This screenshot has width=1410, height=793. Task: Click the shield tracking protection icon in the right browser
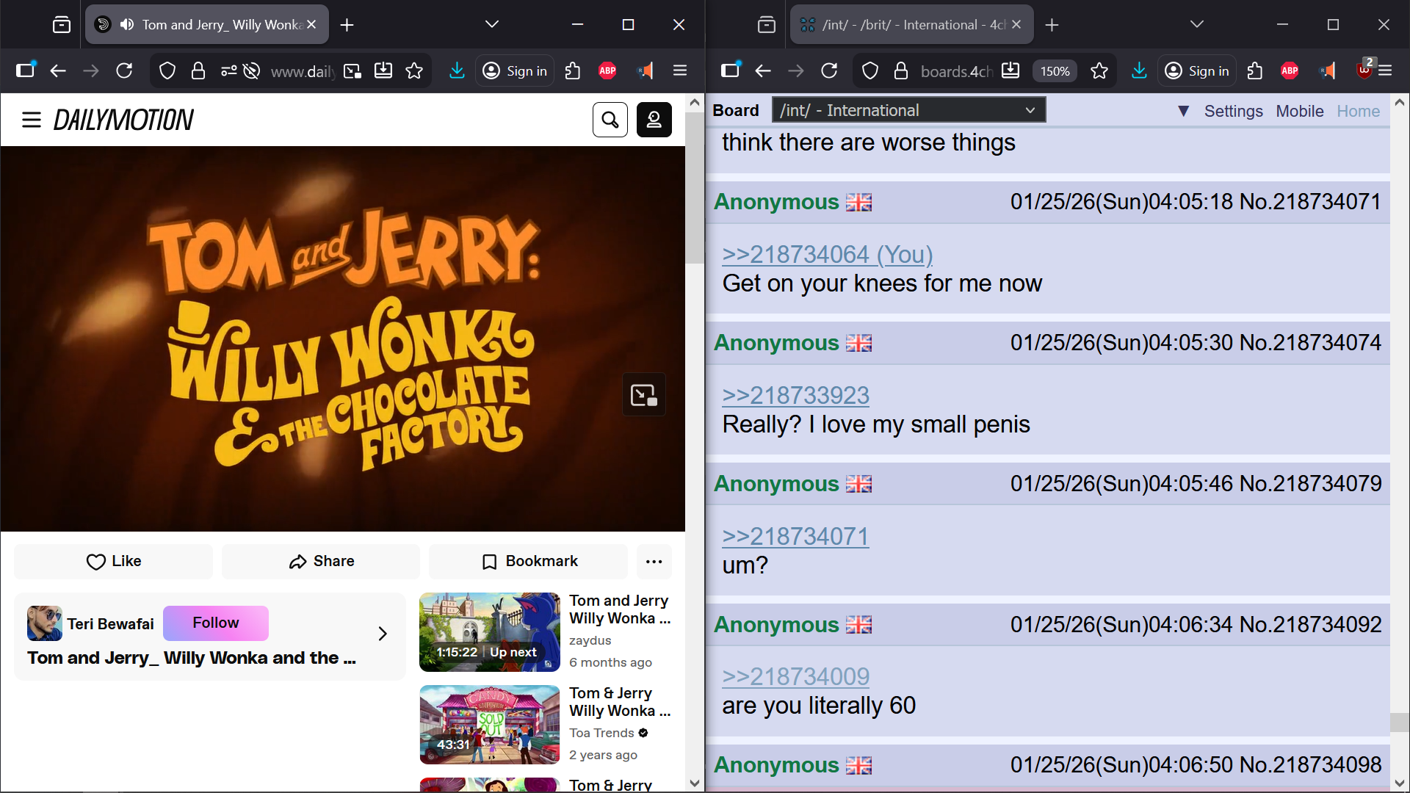(x=870, y=70)
